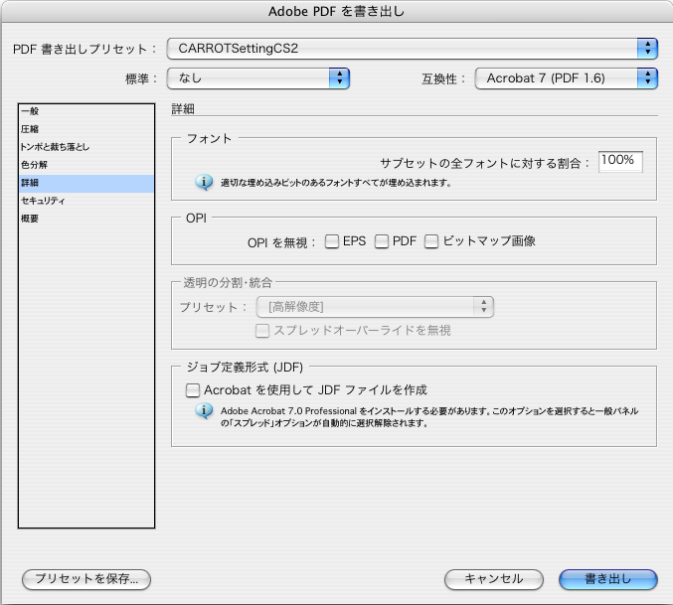Click the サブセットの全フォントに対する割合 label
673x605 pixels.
pos(485,163)
